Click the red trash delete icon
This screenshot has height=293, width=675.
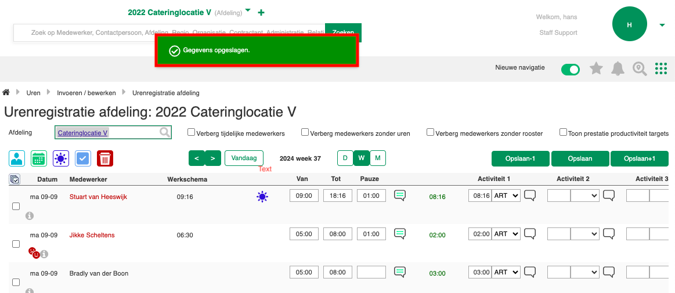coord(105,158)
